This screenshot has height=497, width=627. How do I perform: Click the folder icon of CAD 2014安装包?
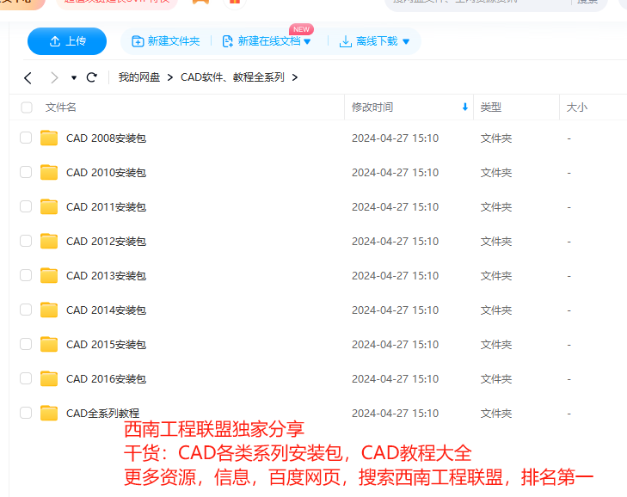pyautogui.click(x=49, y=310)
